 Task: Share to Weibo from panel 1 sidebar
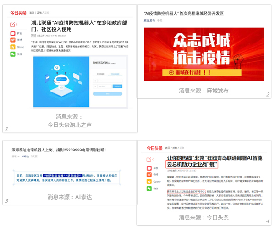click(12, 40)
